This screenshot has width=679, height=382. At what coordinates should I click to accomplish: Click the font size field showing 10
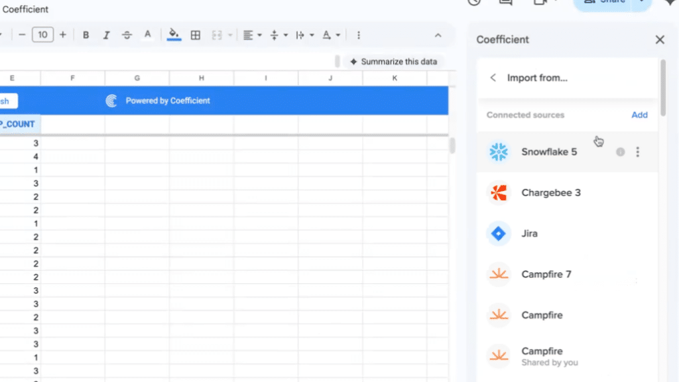click(x=42, y=35)
